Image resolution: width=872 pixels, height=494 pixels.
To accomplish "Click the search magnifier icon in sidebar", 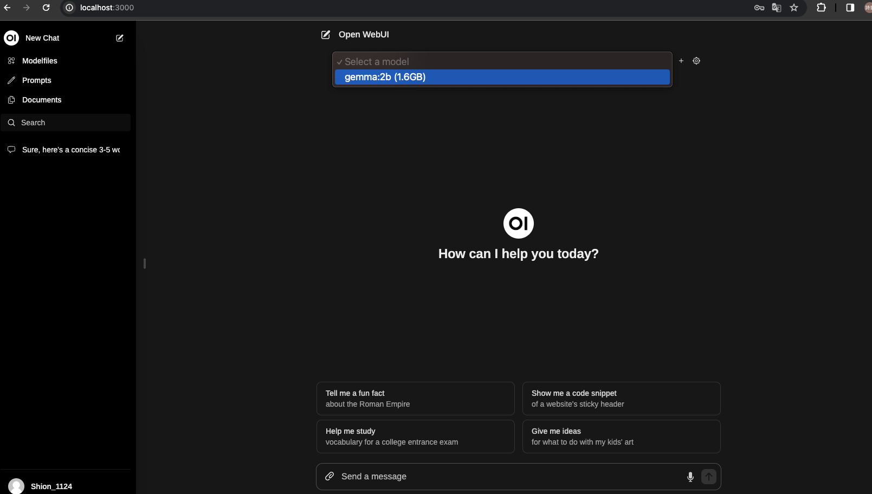I will 11,123.
